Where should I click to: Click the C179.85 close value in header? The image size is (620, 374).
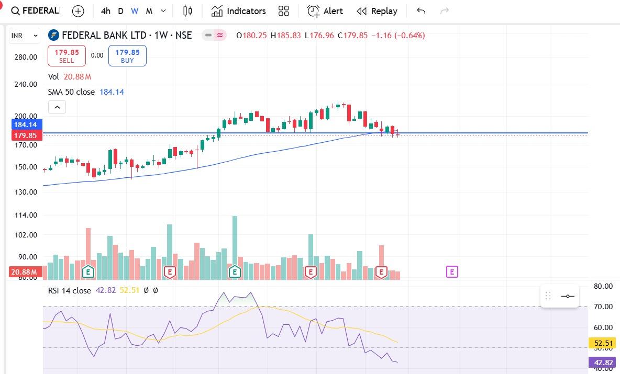(x=352, y=35)
